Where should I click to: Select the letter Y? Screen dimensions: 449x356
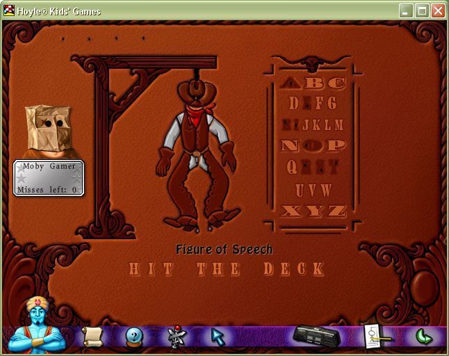pos(314,211)
